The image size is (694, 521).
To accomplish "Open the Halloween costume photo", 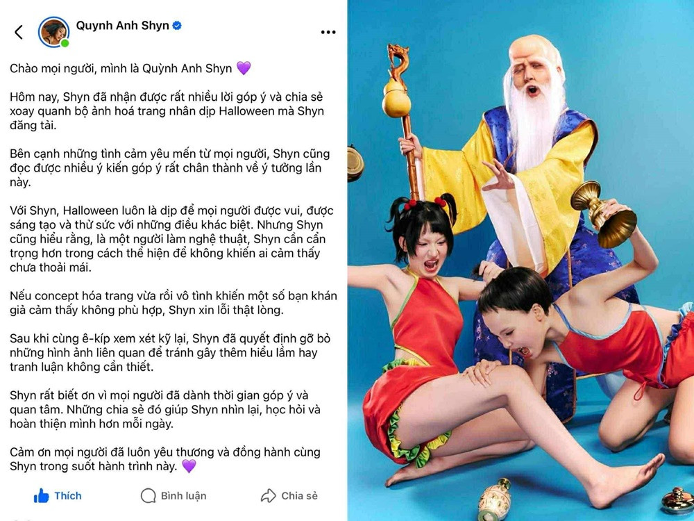I will (x=520, y=260).
